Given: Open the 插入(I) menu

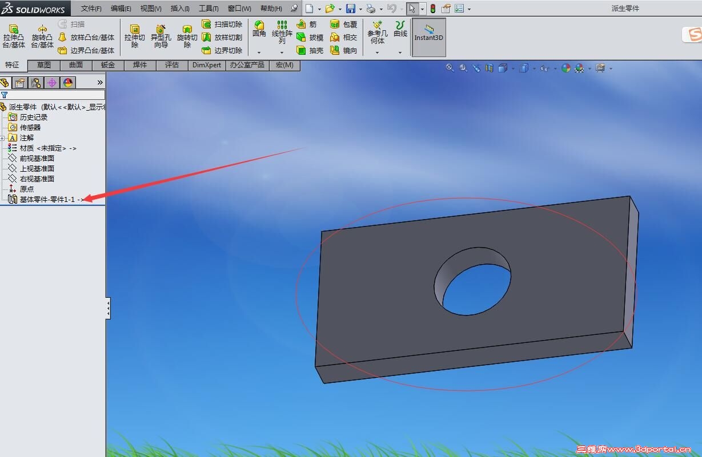Looking at the screenshot, I should click(x=180, y=9).
